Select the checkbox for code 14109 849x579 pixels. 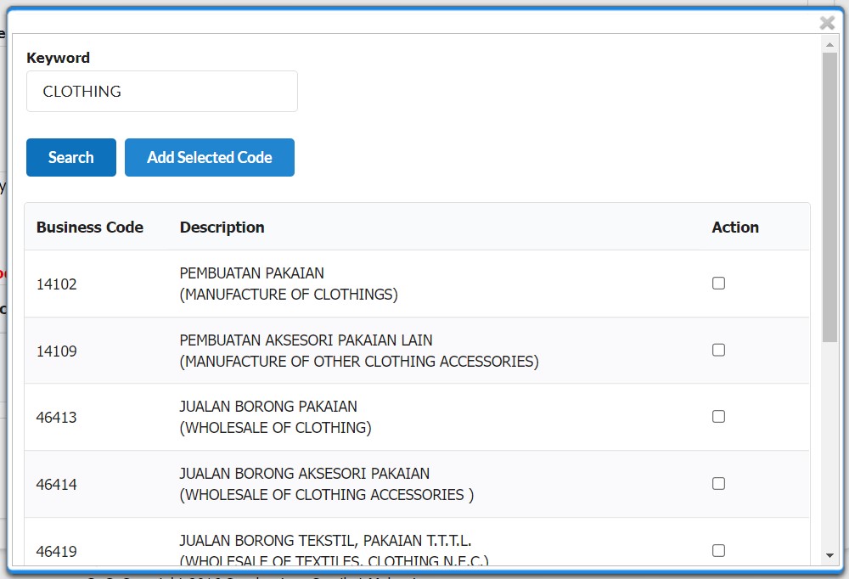(718, 350)
